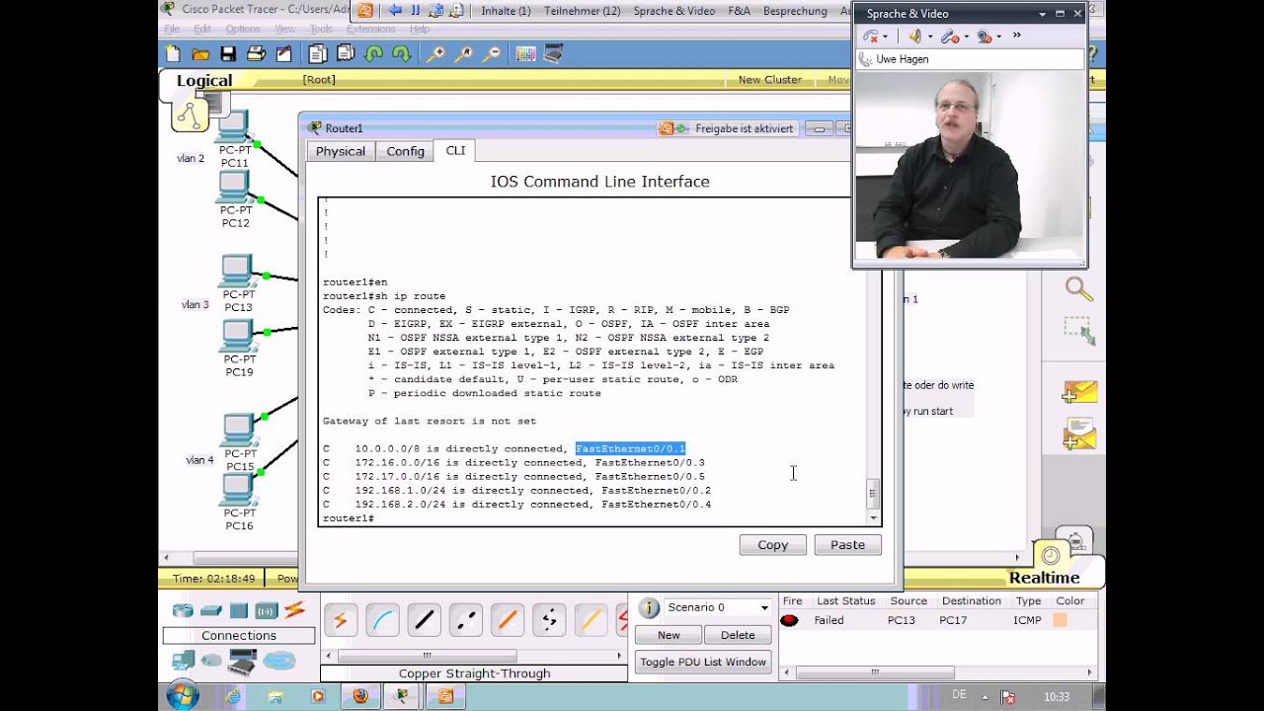Pick the Coaxial yellow cable icon

click(592, 620)
